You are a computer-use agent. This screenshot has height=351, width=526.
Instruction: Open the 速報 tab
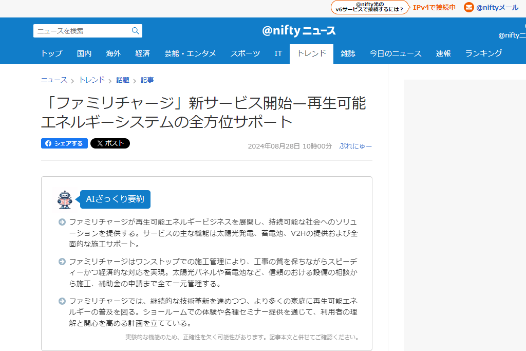point(443,53)
